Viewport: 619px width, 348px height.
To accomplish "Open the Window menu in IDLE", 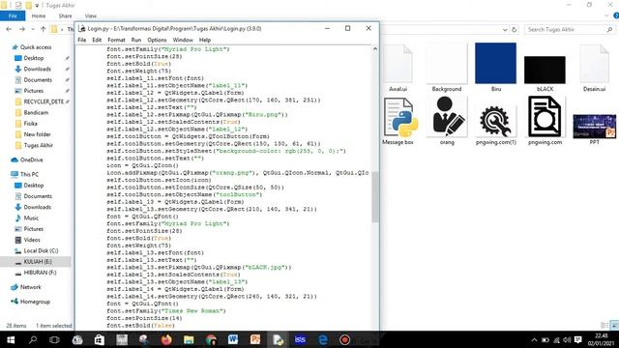I will point(183,40).
